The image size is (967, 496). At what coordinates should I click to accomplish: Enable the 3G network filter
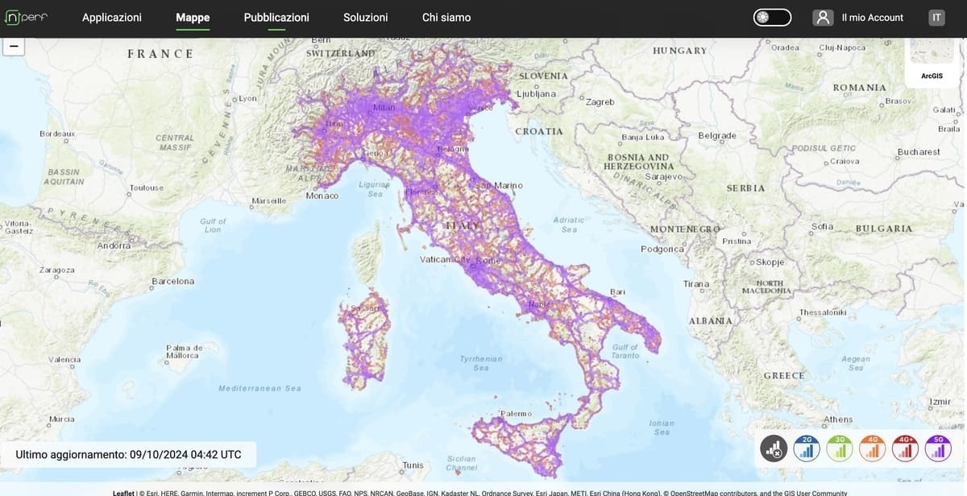(x=839, y=448)
